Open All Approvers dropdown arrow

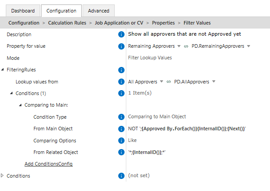pos(162,82)
